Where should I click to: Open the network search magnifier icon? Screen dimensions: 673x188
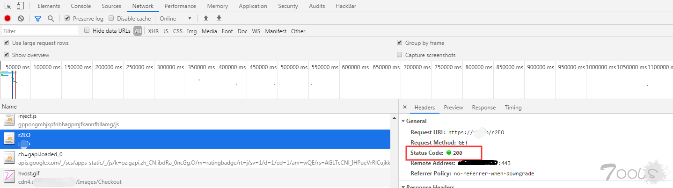click(51, 18)
